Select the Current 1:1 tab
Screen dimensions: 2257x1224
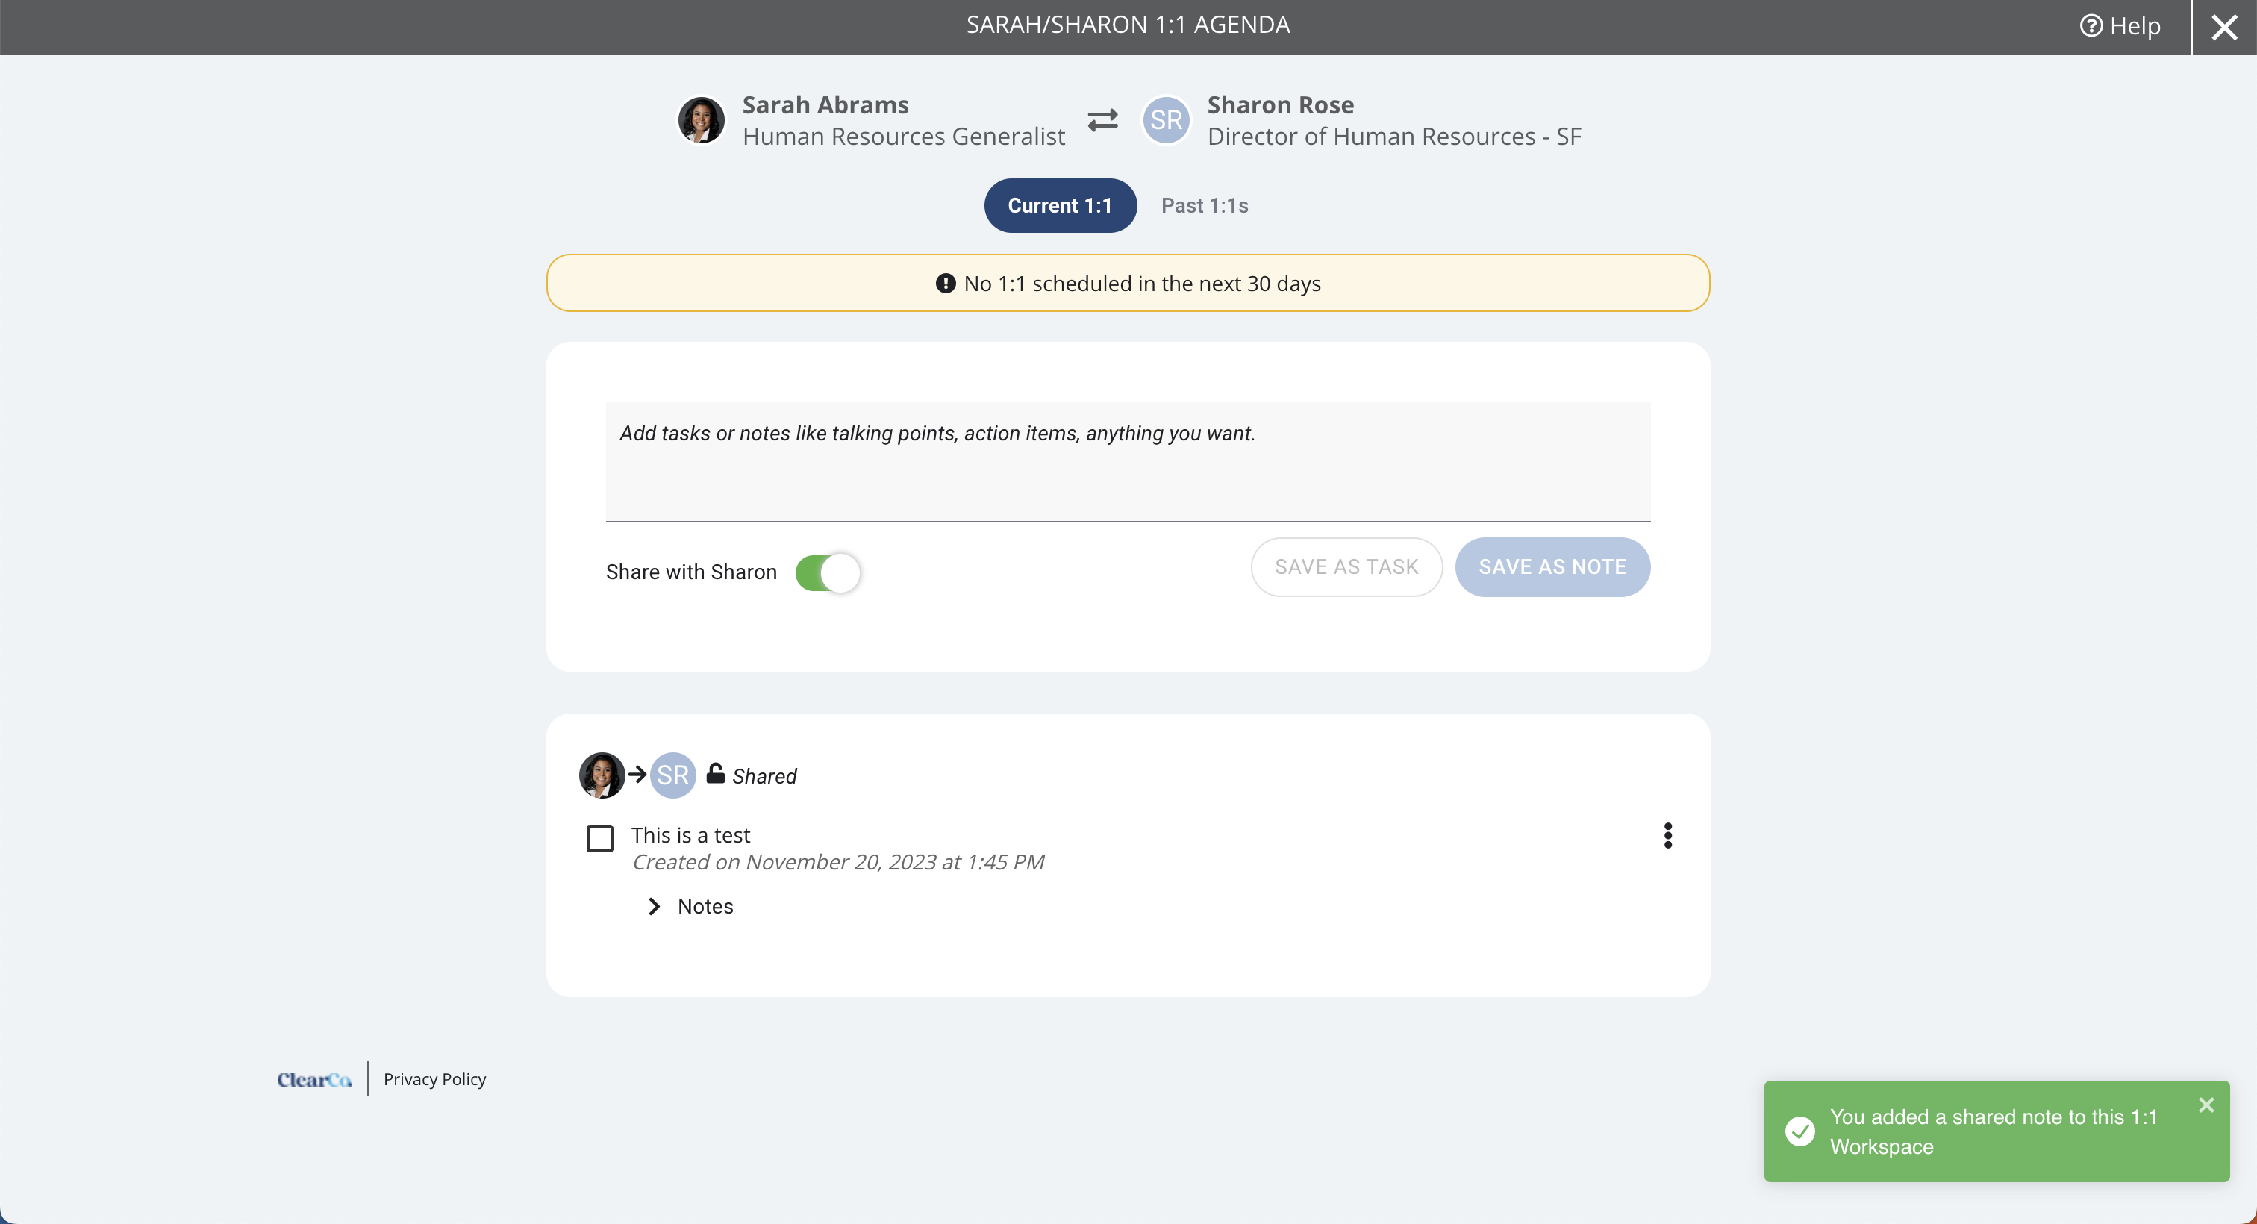pyautogui.click(x=1060, y=206)
